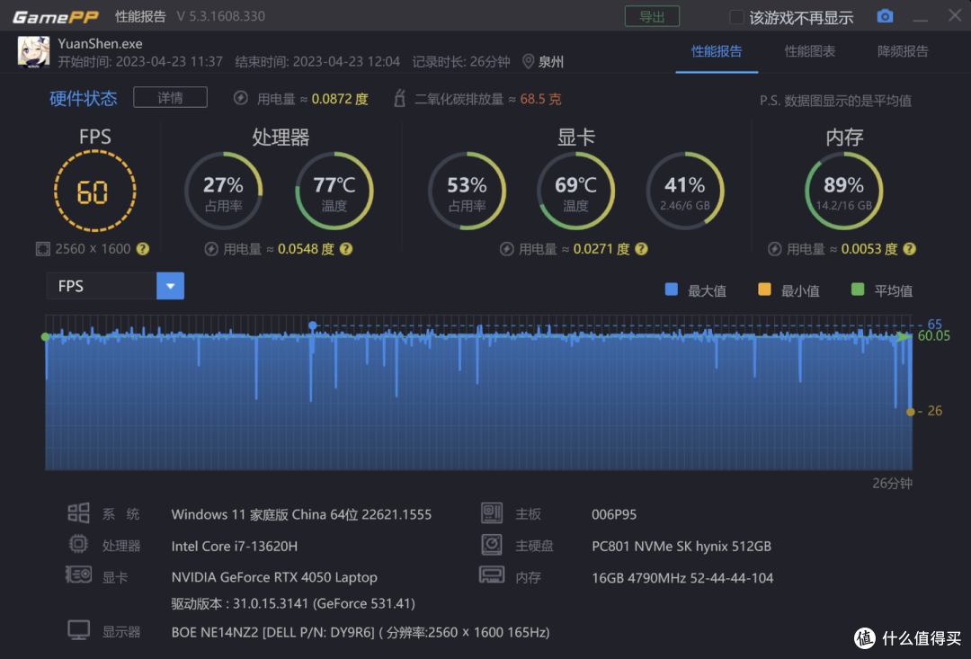
Task: Click power icon beside processor 用电量 0.0548 度
Action: coord(211,249)
